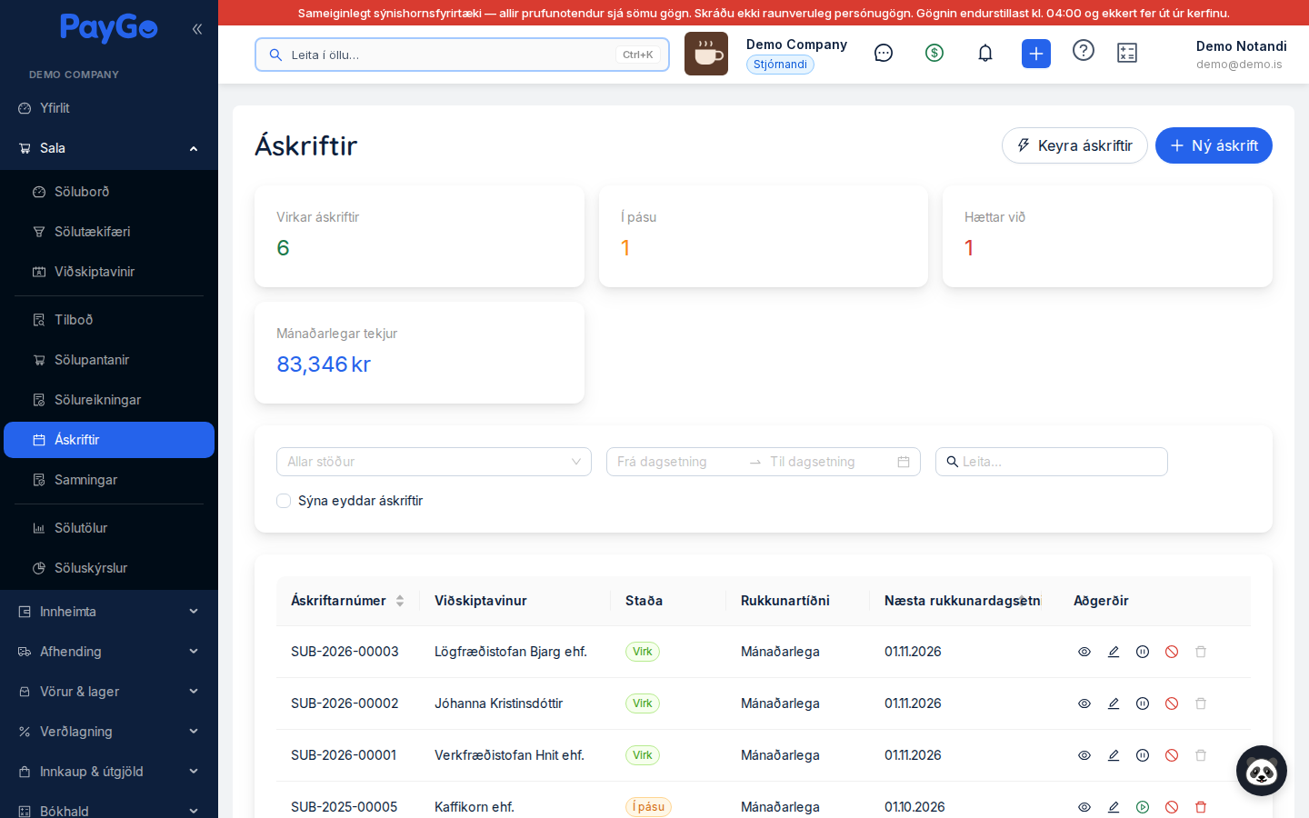Pause subscription SUB-2026-00001
The image size is (1309, 818).
[1143, 755]
